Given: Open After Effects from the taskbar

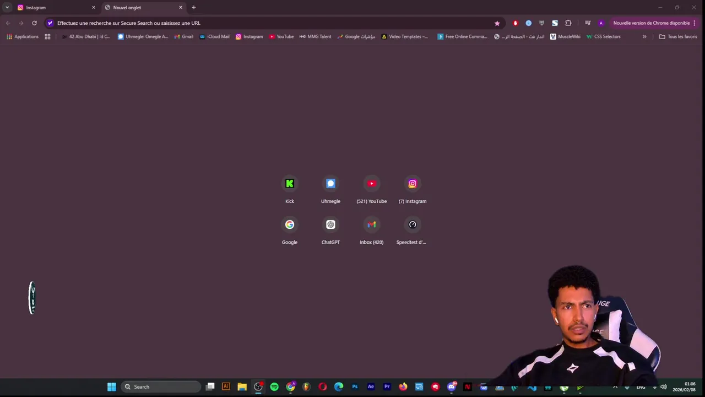Looking at the screenshot, I should [x=371, y=387].
